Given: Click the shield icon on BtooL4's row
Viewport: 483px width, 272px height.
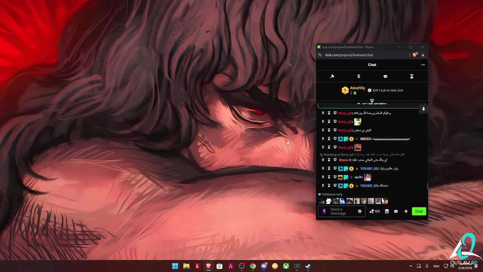Looking at the screenshot, I should tap(335, 160).
